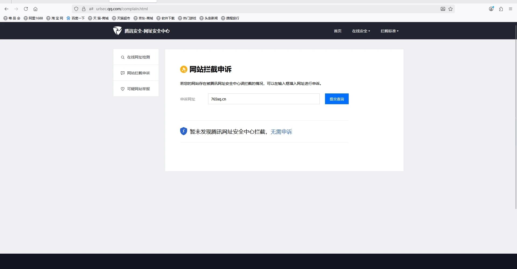Image resolution: width=517 pixels, height=269 pixels.
Task: Expand the 在线安全 dropdown menu
Action: [361, 31]
